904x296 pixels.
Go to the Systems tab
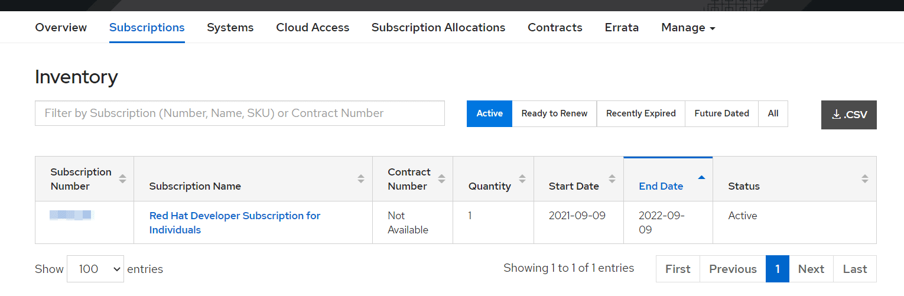point(230,28)
